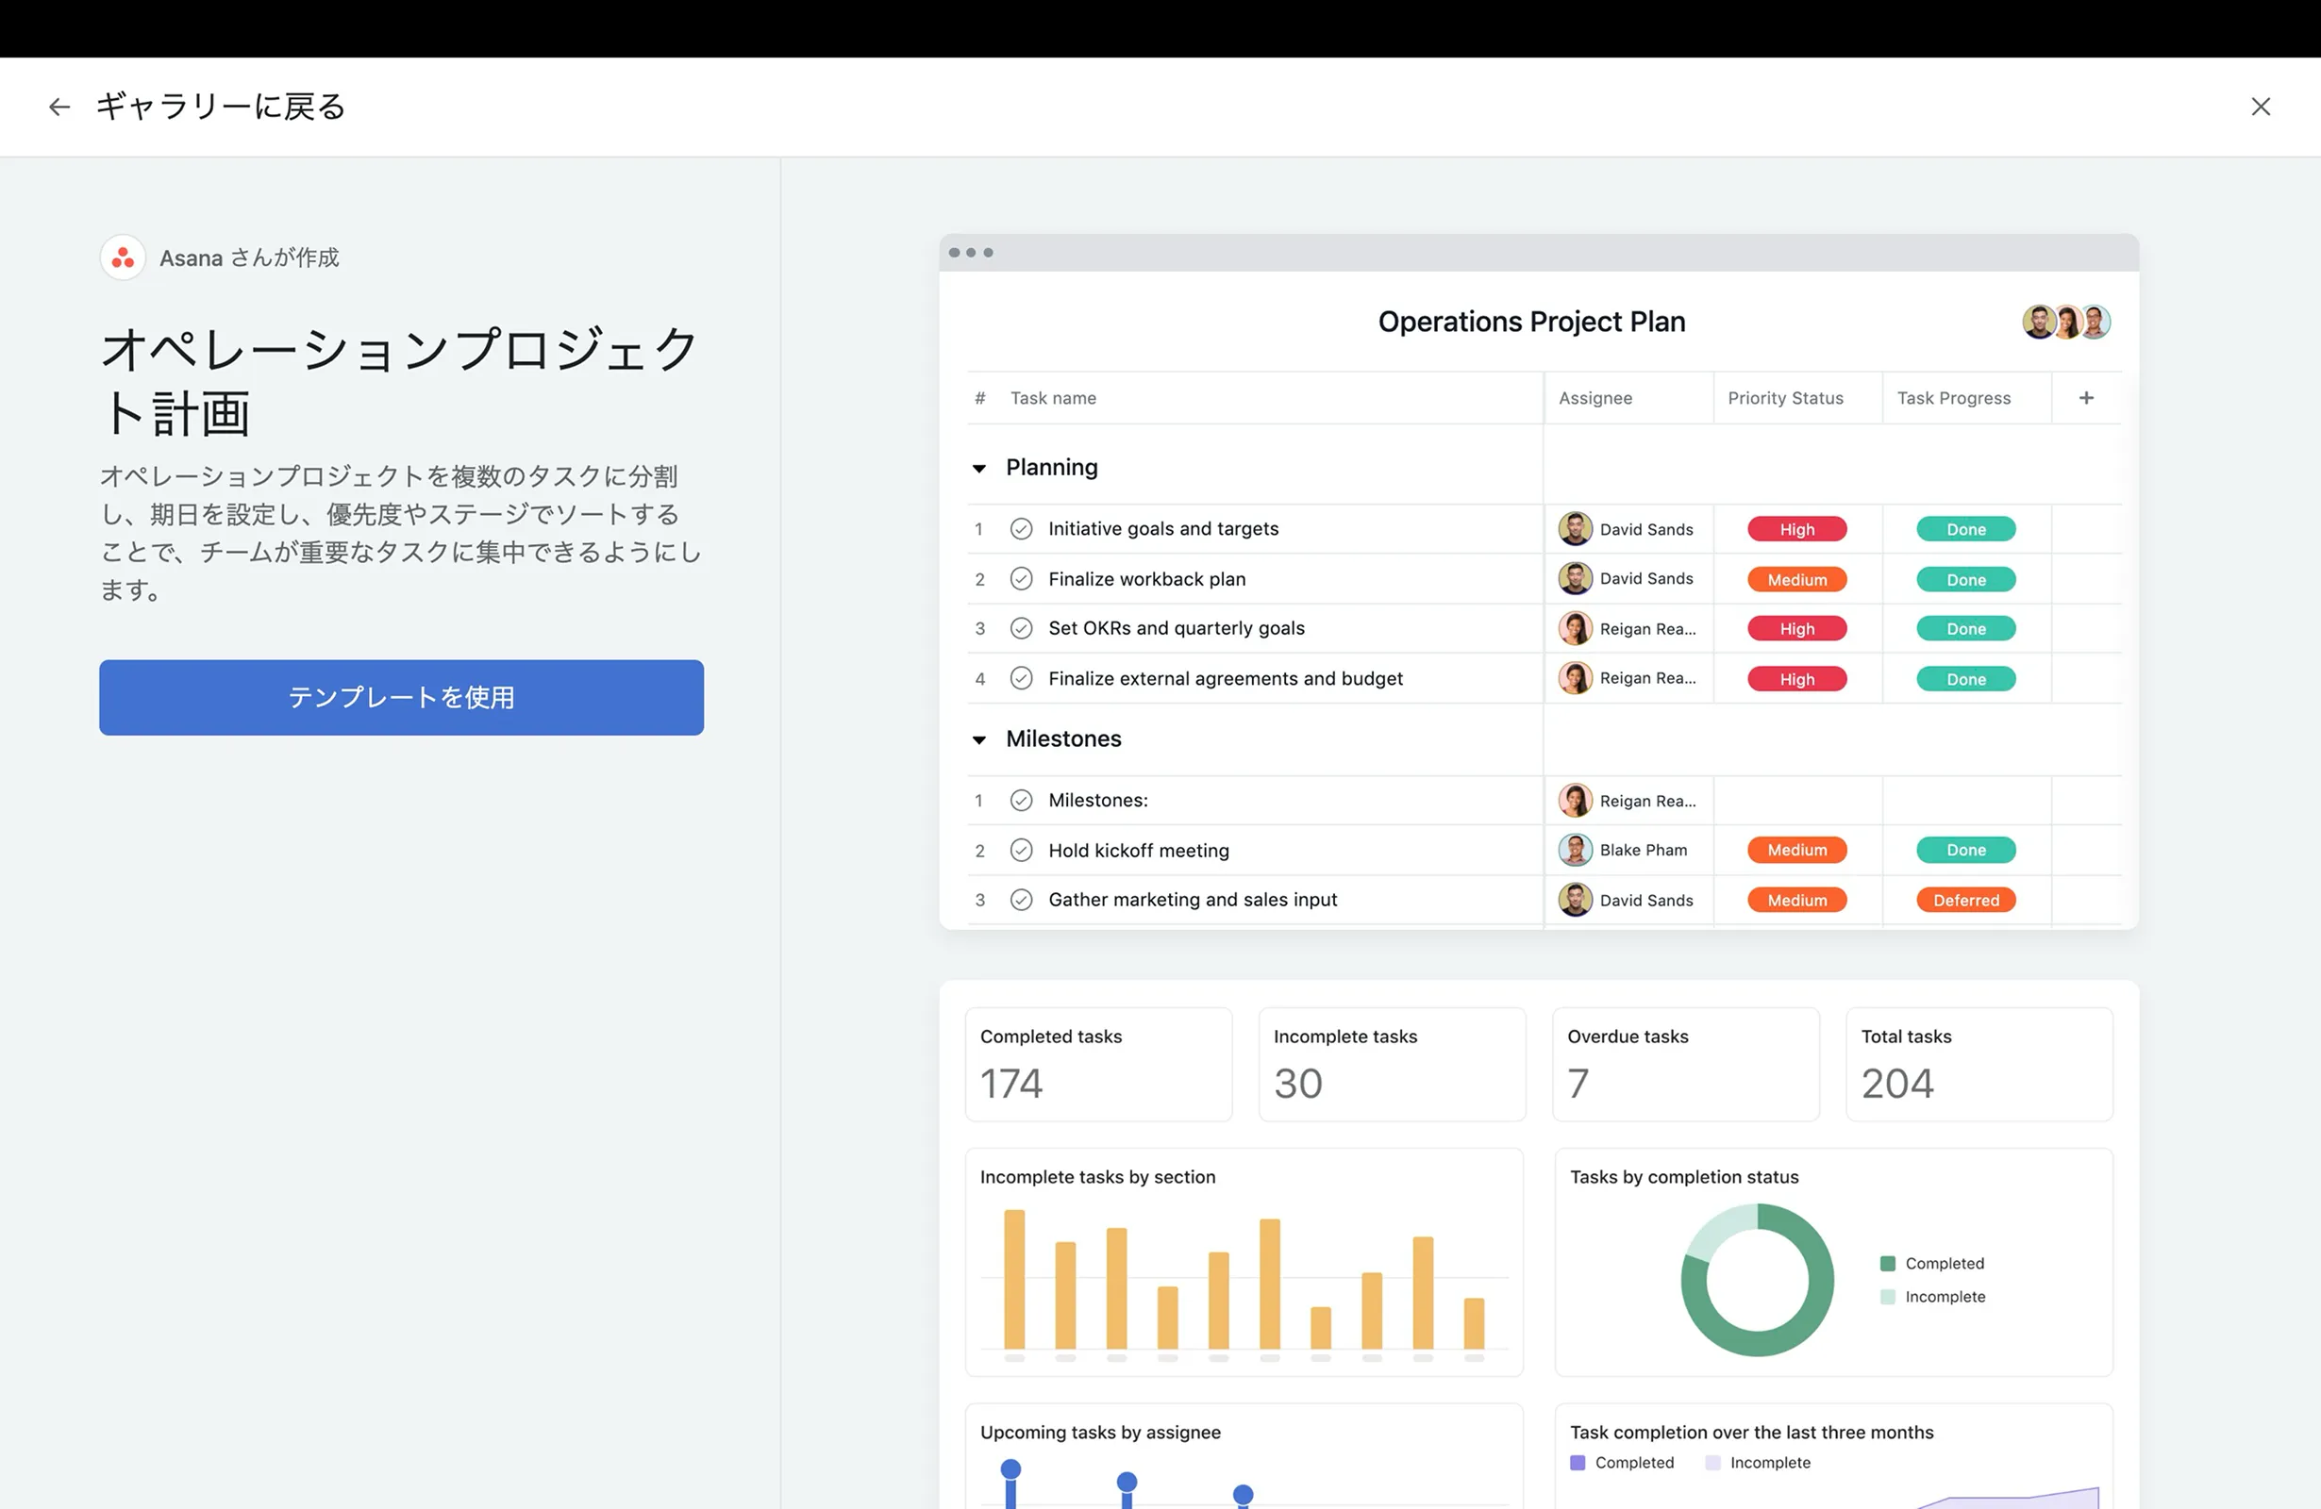
Task: Click Blake Pham avatar on kickoff meeting row
Action: tap(1575, 850)
